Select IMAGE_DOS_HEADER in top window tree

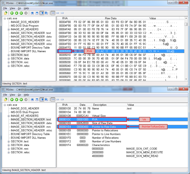click(25, 22)
